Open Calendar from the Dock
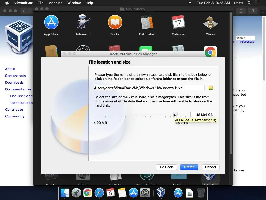Screen dimensions: 266x200 110,193
